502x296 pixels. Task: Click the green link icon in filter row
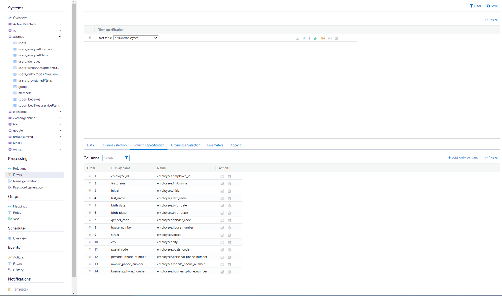coord(316,38)
